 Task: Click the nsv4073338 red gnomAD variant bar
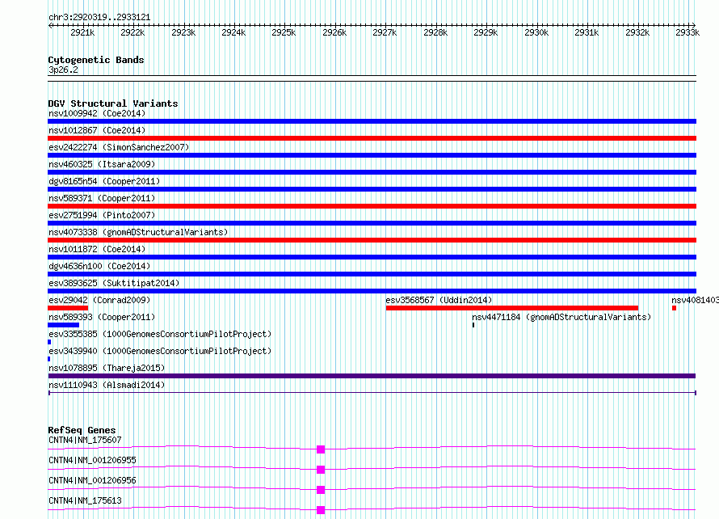tap(372, 240)
